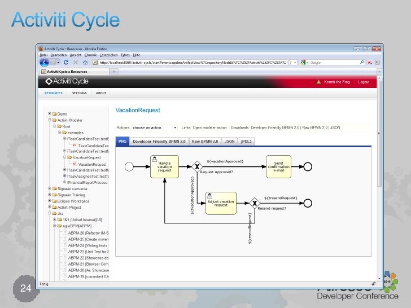Image resolution: width=411 pixels, height=308 pixels.
Task: Switch to the jPDL3 tab
Action: coord(246,141)
